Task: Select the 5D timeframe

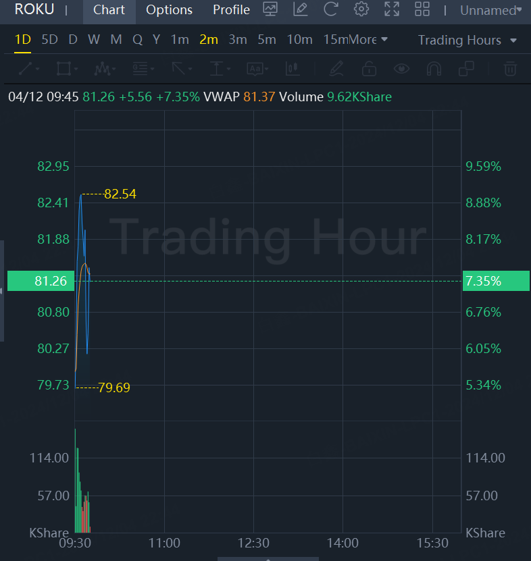Action: pos(49,40)
